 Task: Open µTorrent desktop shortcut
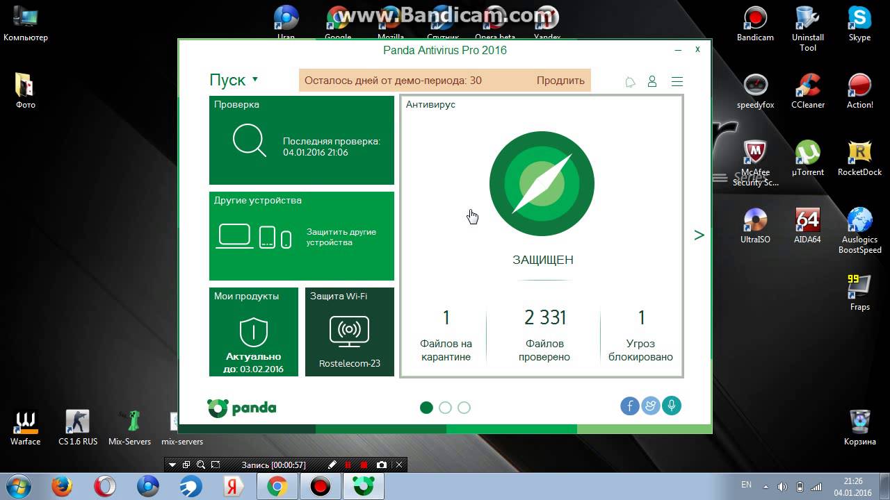point(808,158)
